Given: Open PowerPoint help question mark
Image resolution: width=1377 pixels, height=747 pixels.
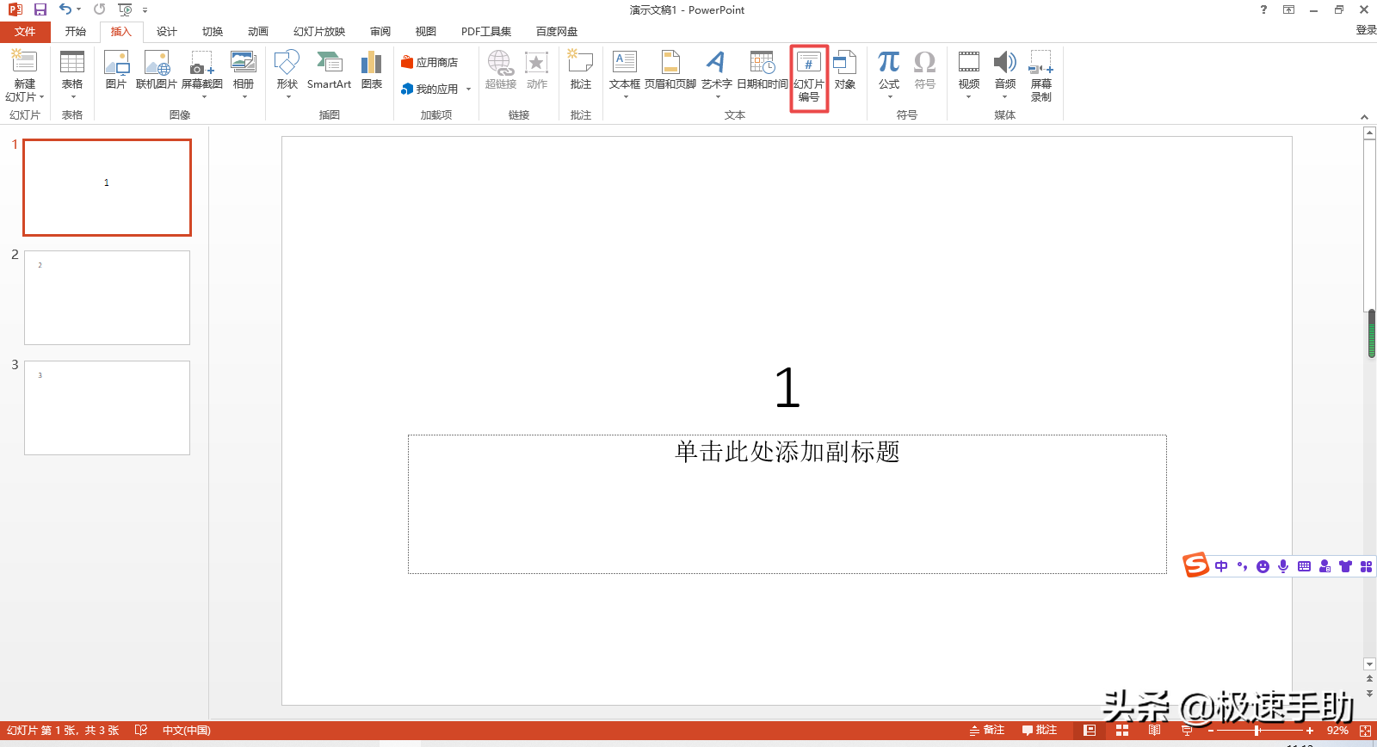Looking at the screenshot, I should coord(1263,9).
